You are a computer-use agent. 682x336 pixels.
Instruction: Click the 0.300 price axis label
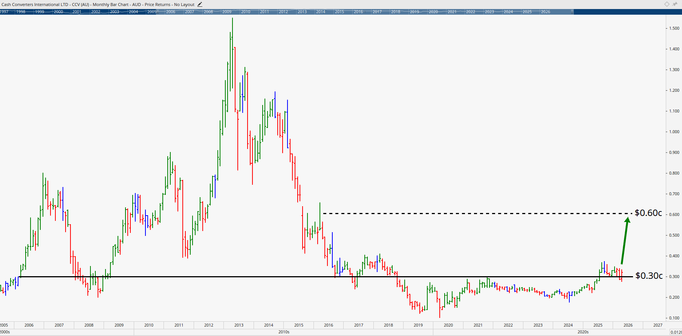click(x=674, y=277)
